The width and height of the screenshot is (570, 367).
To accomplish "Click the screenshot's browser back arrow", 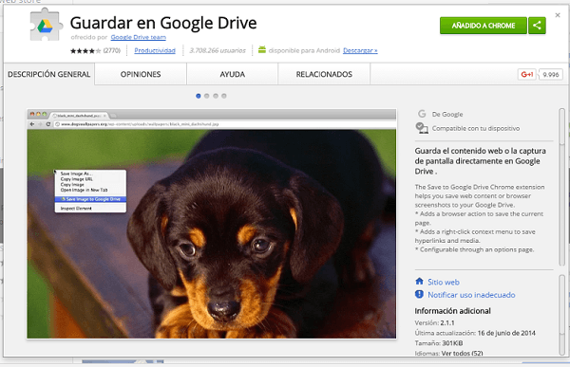I will [32, 124].
